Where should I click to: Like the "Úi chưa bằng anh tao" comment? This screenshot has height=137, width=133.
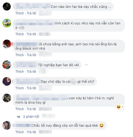[20, 55]
